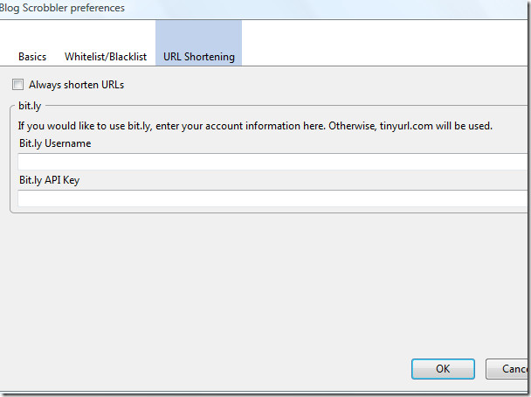Screen dimensions: 531x397
Task: Confirm preferences with the OK button
Action: click(443, 368)
